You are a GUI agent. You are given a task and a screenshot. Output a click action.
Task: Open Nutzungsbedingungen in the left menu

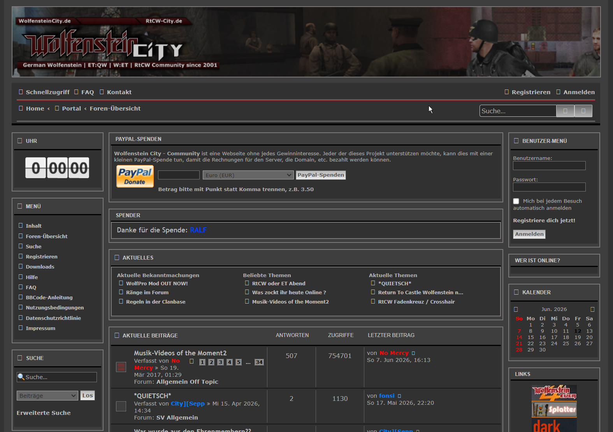click(55, 307)
